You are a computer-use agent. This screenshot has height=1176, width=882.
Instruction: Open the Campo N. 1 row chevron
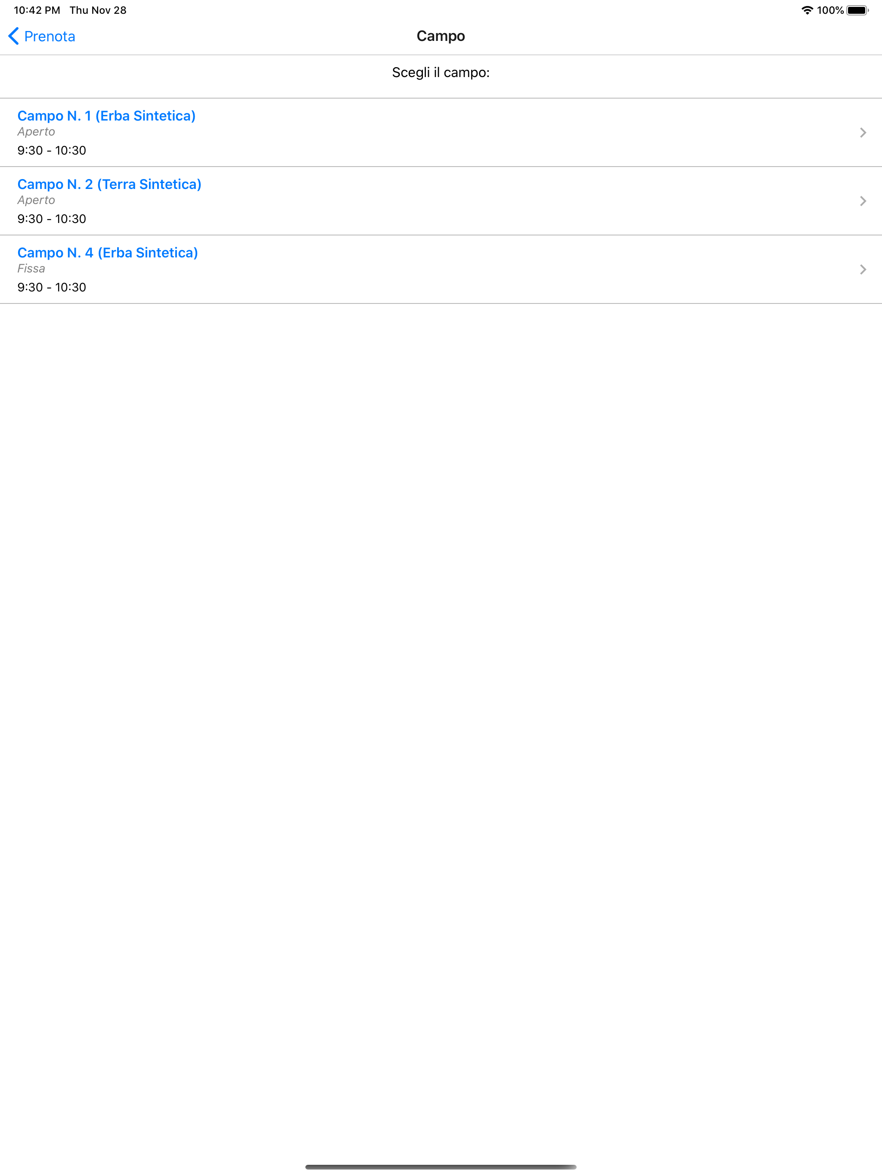pyautogui.click(x=863, y=133)
